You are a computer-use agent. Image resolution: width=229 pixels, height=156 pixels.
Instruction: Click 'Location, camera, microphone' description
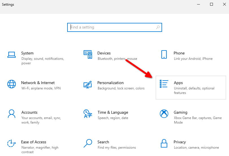click(x=197, y=148)
